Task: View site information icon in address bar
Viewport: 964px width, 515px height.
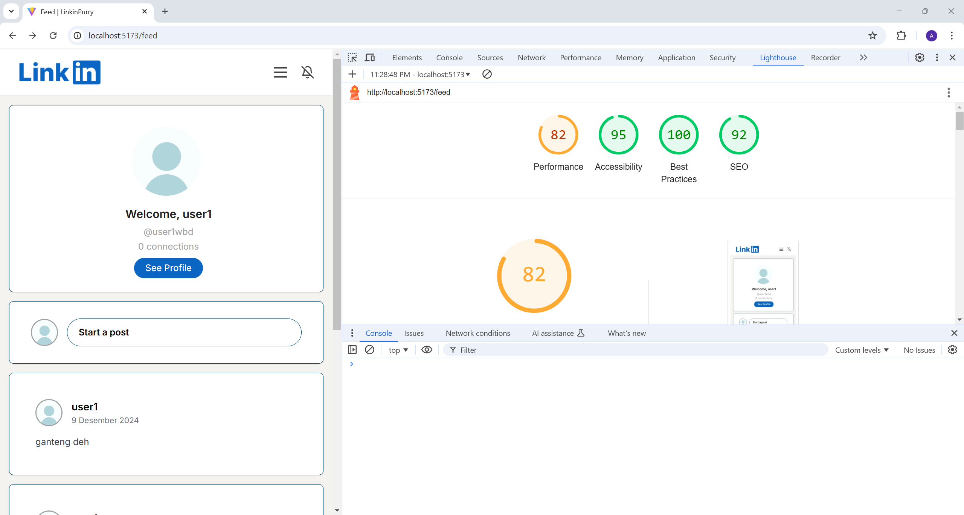Action: pyautogui.click(x=77, y=36)
